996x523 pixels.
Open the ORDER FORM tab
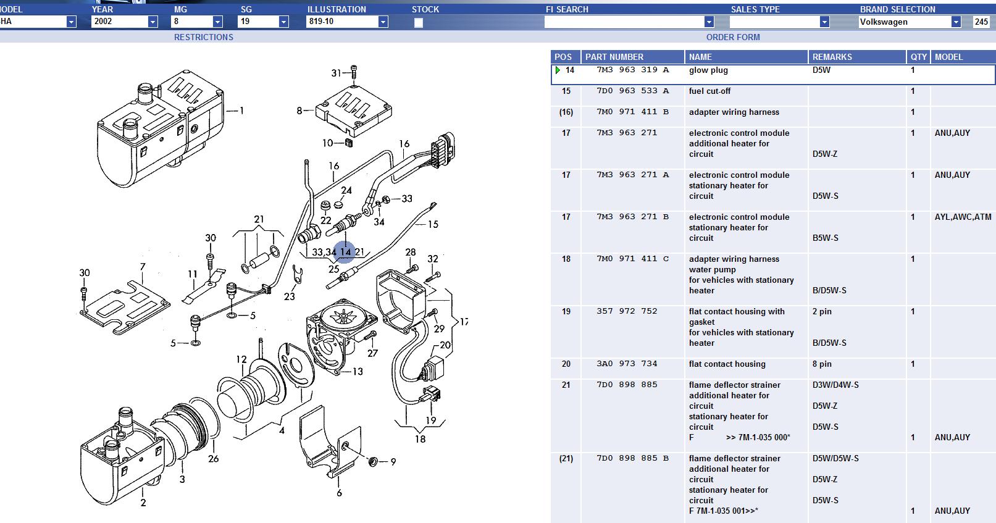point(733,37)
